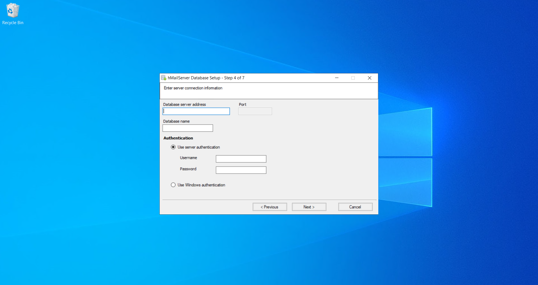Click 'Enter server connection information' text
Screen dimensions: 538x285
(x=193, y=88)
